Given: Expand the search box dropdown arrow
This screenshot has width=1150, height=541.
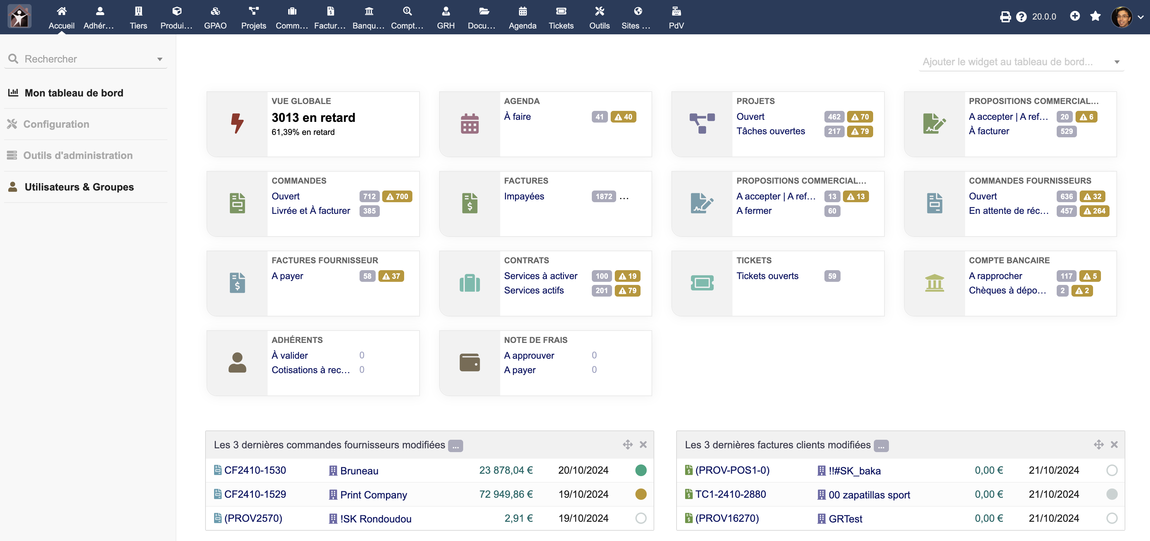Looking at the screenshot, I should pyautogui.click(x=160, y=59).
